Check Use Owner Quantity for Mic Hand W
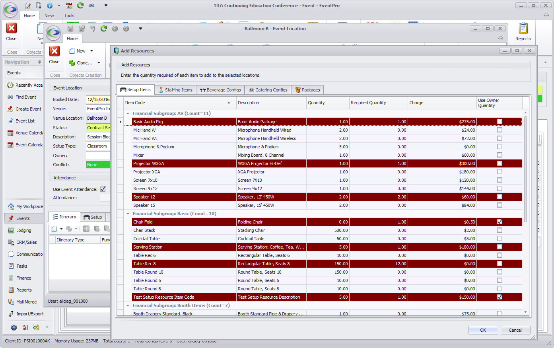Image resolution: width=554 pixels, height=348 pixels. pos(500,130)
